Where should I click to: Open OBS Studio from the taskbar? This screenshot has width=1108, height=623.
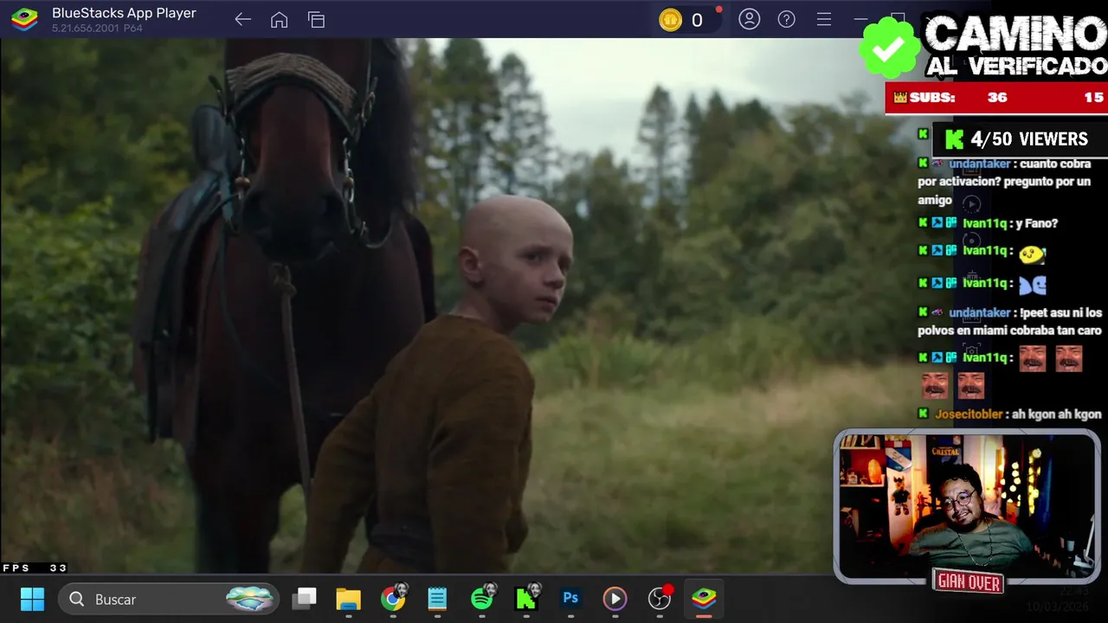pos(660,599)
